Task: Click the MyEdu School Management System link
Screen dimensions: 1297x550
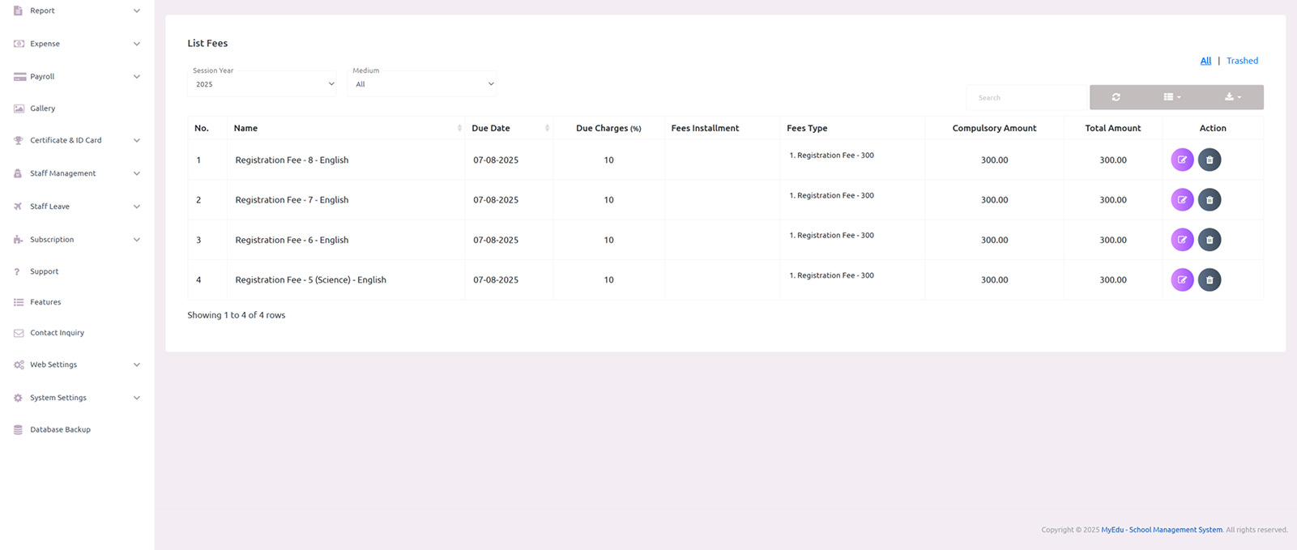Action: tap(1161, 530)
